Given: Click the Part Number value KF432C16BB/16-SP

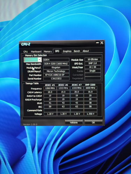Looking at the screenshot, I should pyautogui.click(x=56, y=75).
